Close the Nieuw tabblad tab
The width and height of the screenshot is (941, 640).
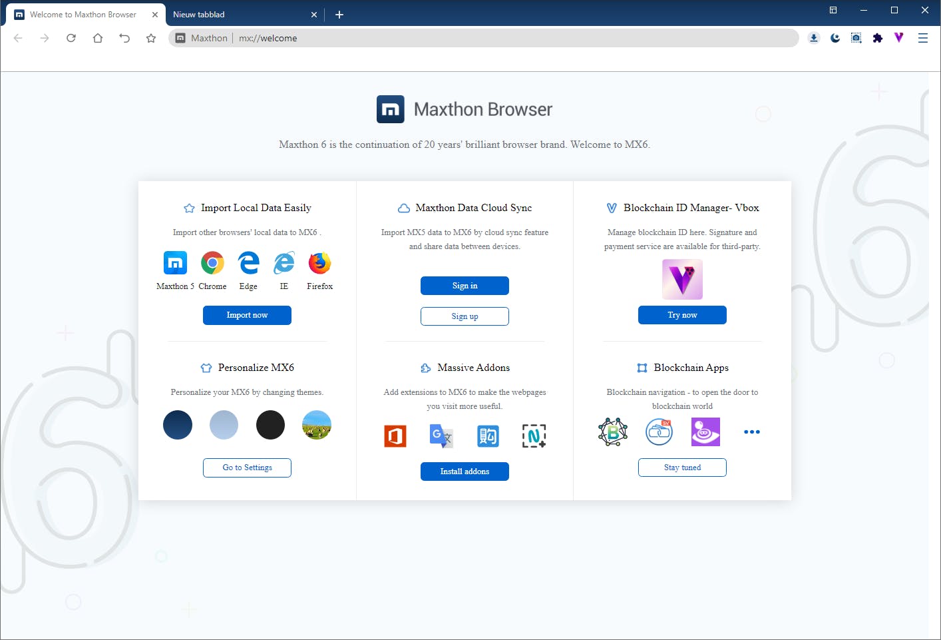[x=314, y=15]
